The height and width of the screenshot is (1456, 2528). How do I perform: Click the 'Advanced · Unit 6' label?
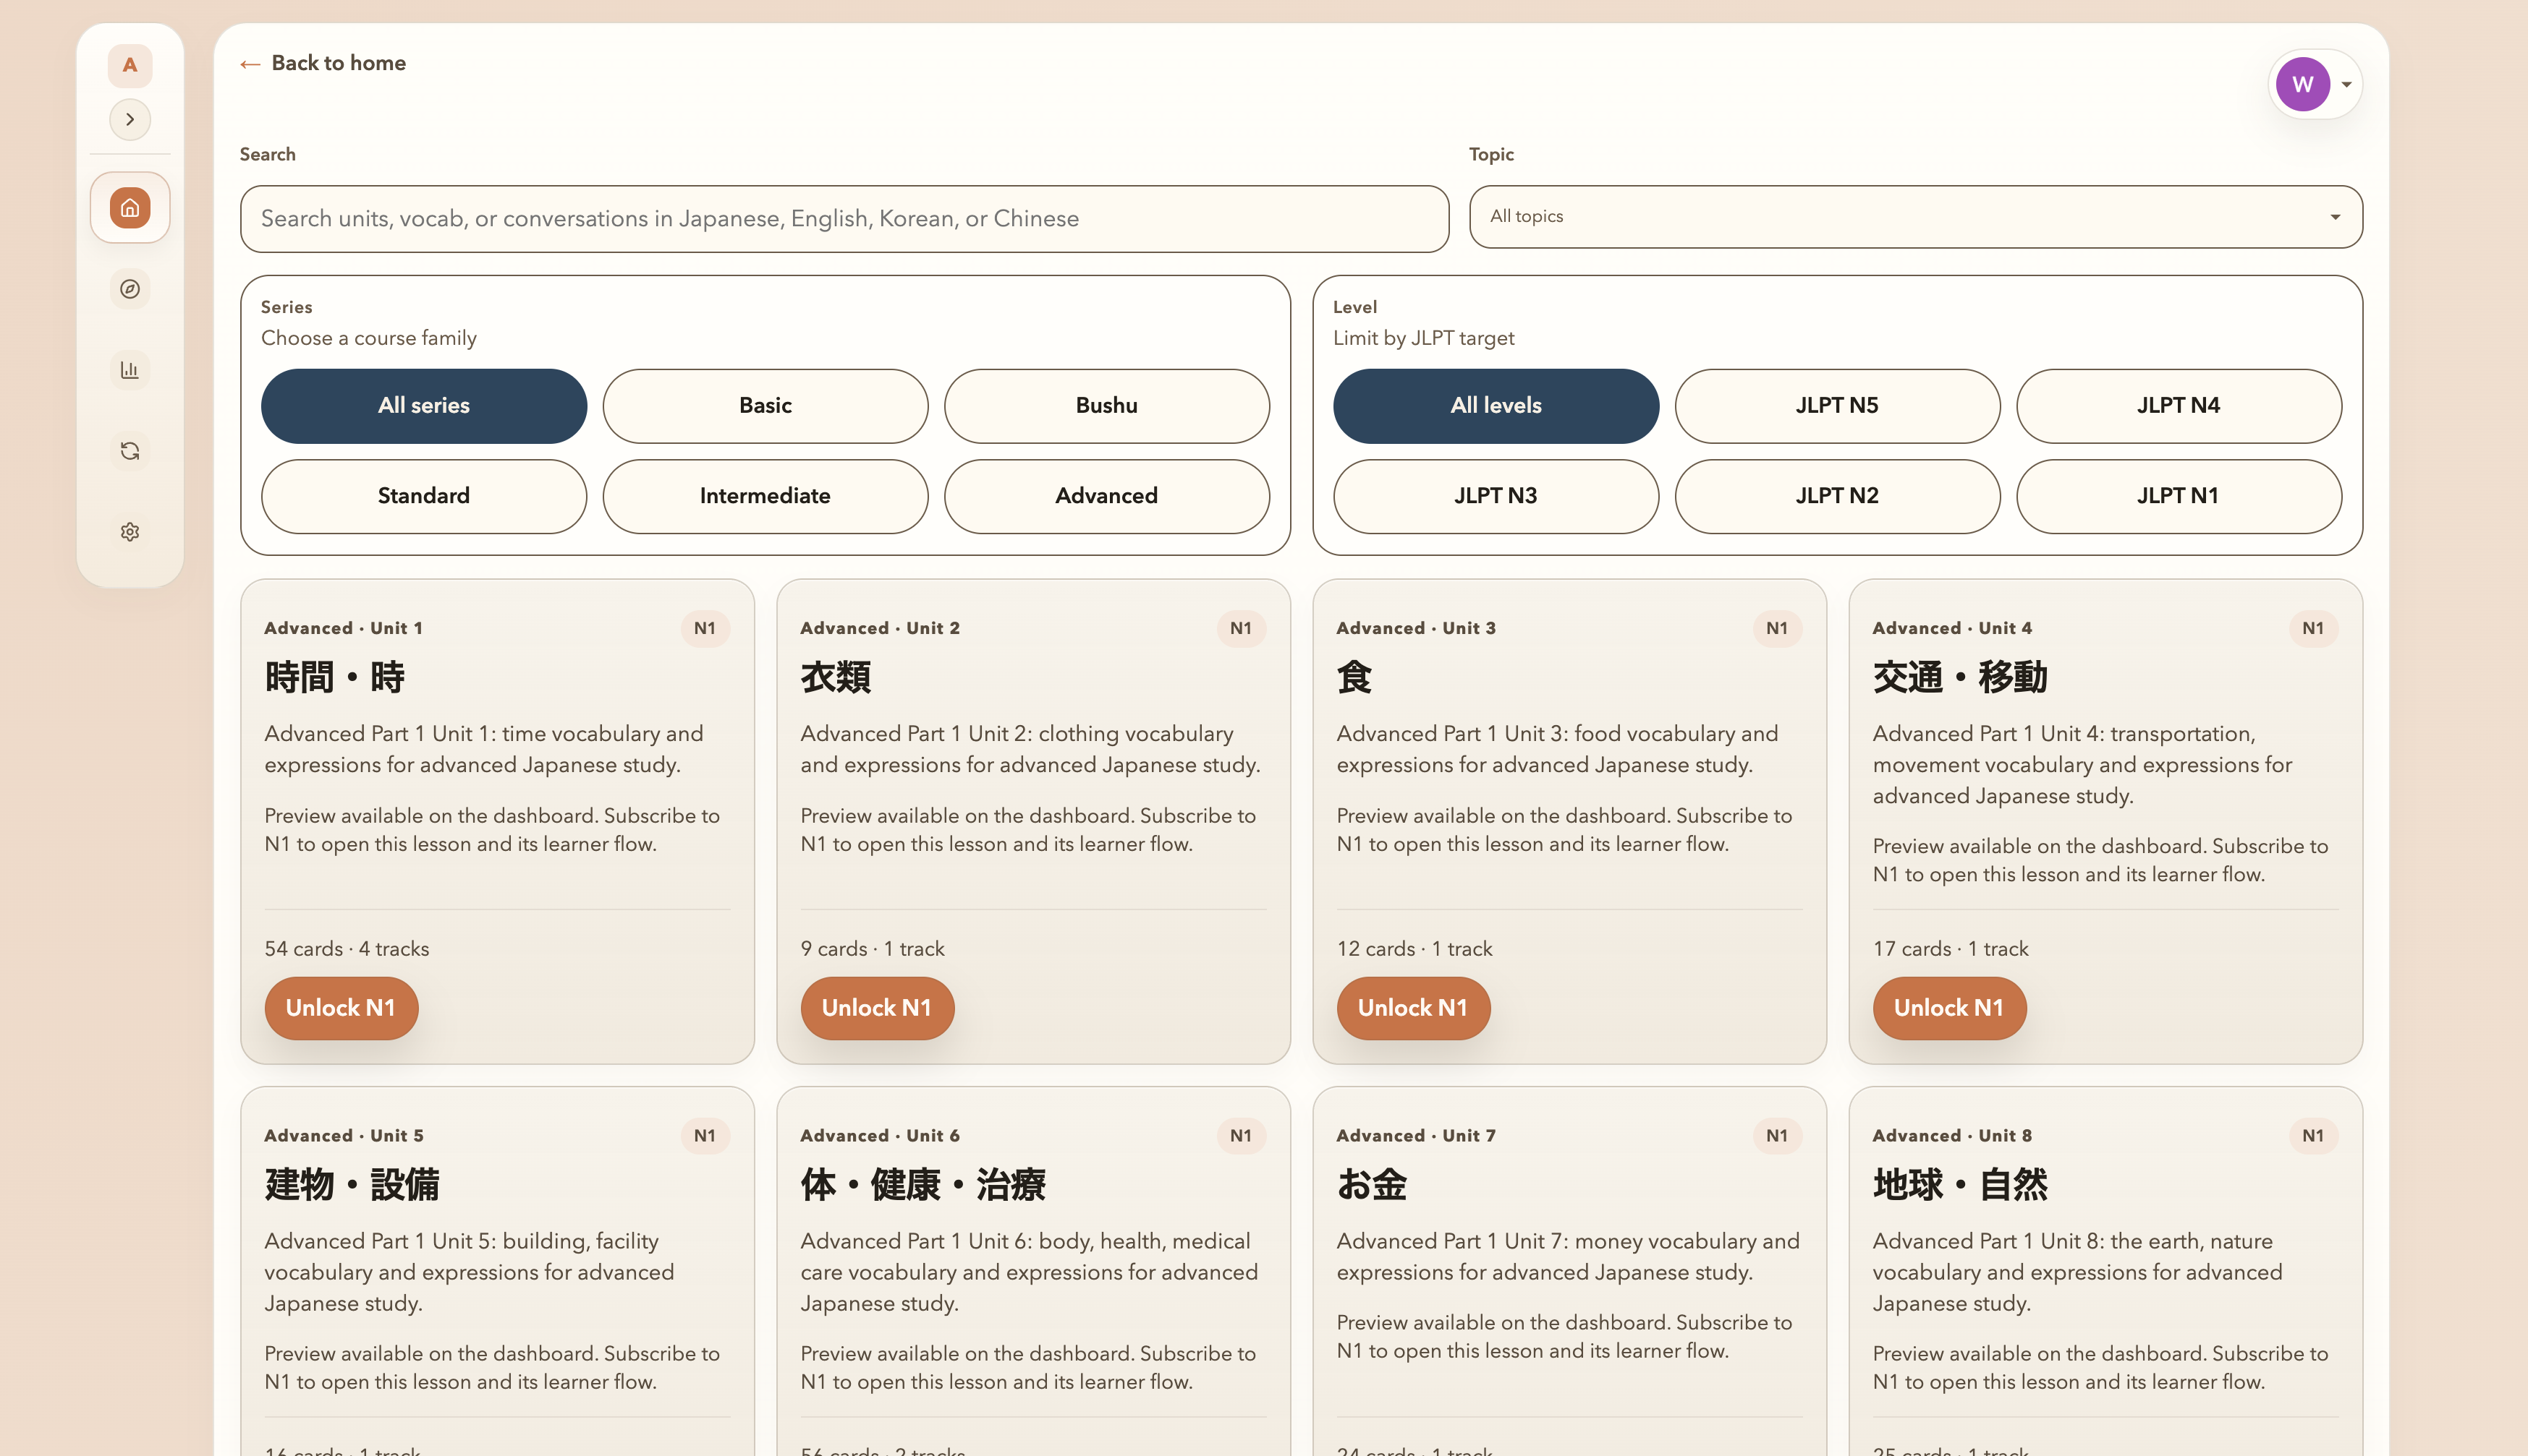tap(880, 1136)
